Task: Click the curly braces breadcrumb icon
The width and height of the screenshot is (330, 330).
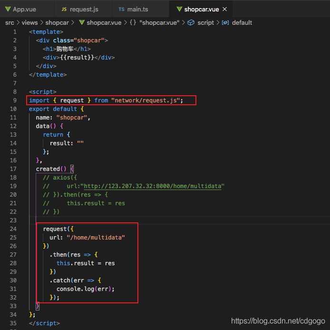Action: click(x=133, y=22)
